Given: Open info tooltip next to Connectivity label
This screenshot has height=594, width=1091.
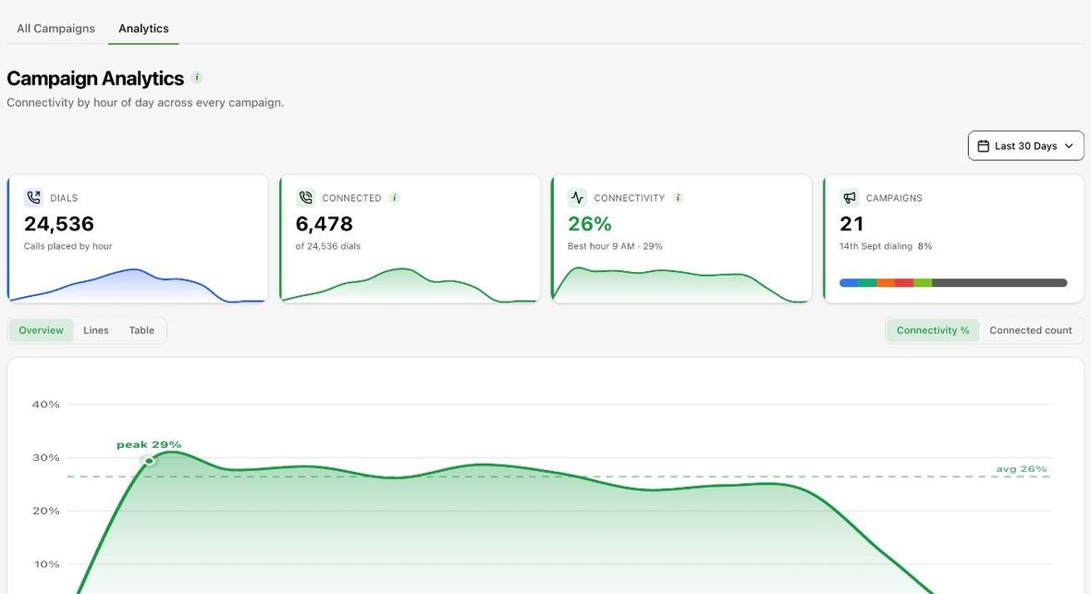Looking at the screenshot, I should [679, 198].
